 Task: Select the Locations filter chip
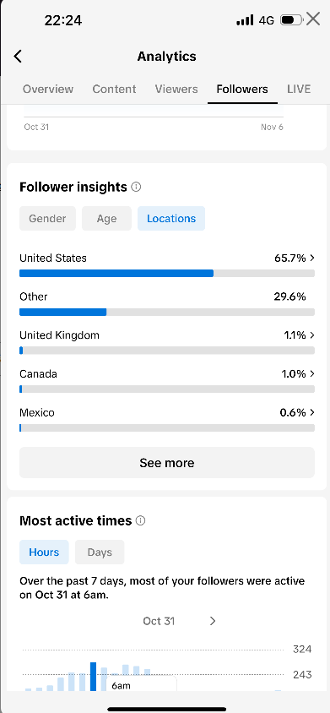(171, 218)
